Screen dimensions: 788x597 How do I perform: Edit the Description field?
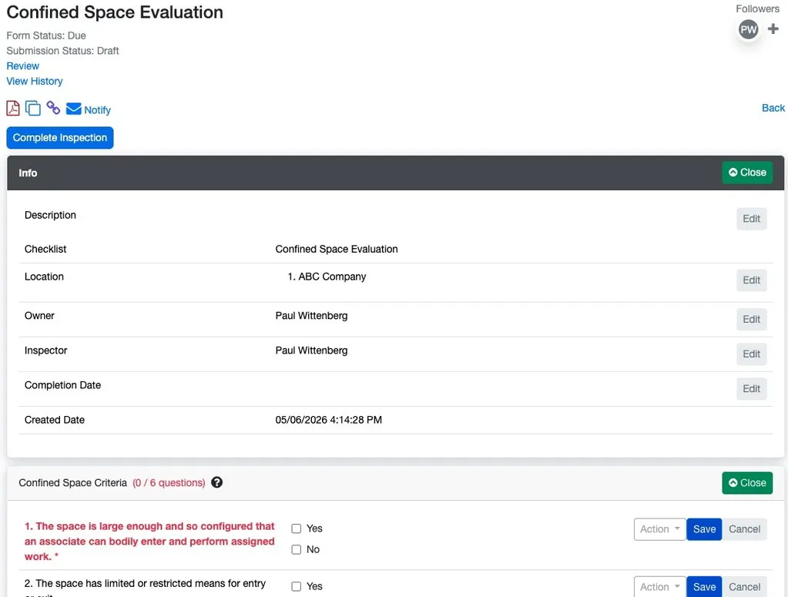(x=751, y=219)
